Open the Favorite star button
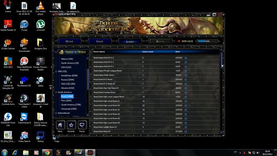 click(x=71, y=125)
